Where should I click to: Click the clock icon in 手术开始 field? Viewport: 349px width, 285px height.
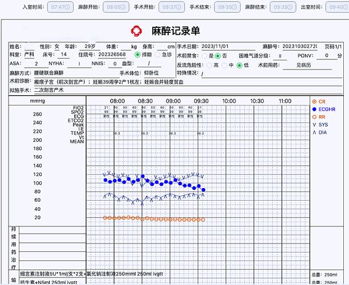coord(178,7)
